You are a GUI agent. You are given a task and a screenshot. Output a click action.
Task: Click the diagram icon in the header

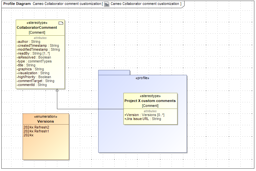click(x=107, y=4)
